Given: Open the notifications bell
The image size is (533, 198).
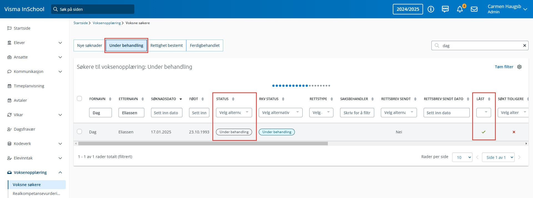Looking at the screenshot, I should [460, 9].
